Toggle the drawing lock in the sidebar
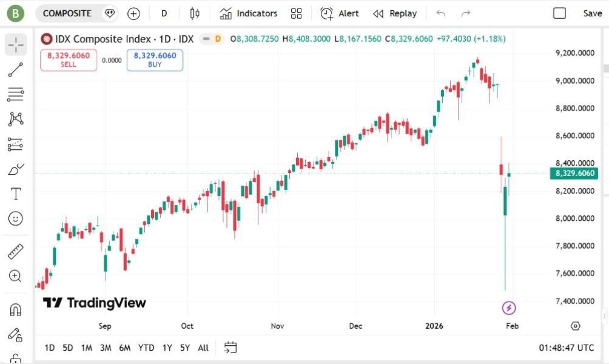 (15, 335)
